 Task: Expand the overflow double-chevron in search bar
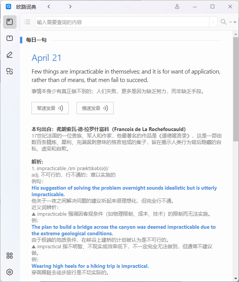click(234, 22)
